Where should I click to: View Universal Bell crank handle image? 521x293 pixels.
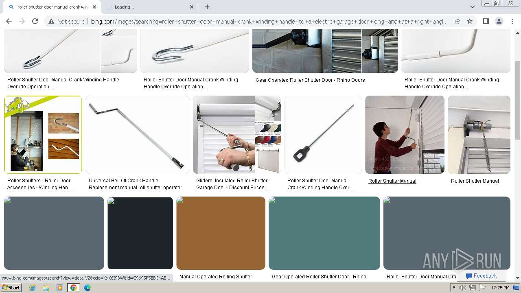click(x=138, y=135)
